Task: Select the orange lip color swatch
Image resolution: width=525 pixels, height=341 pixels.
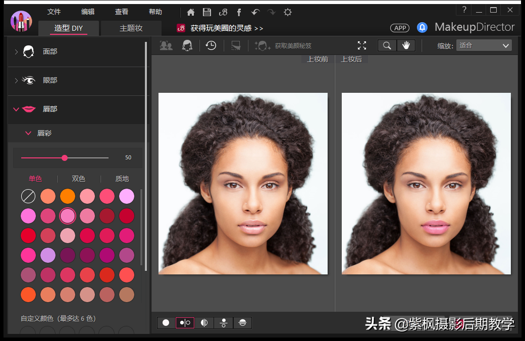Action: (67, 196)
